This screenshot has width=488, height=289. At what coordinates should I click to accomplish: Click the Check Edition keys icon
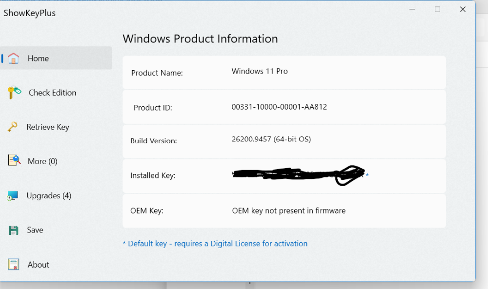pyautogui.click(x=14, y=92)
